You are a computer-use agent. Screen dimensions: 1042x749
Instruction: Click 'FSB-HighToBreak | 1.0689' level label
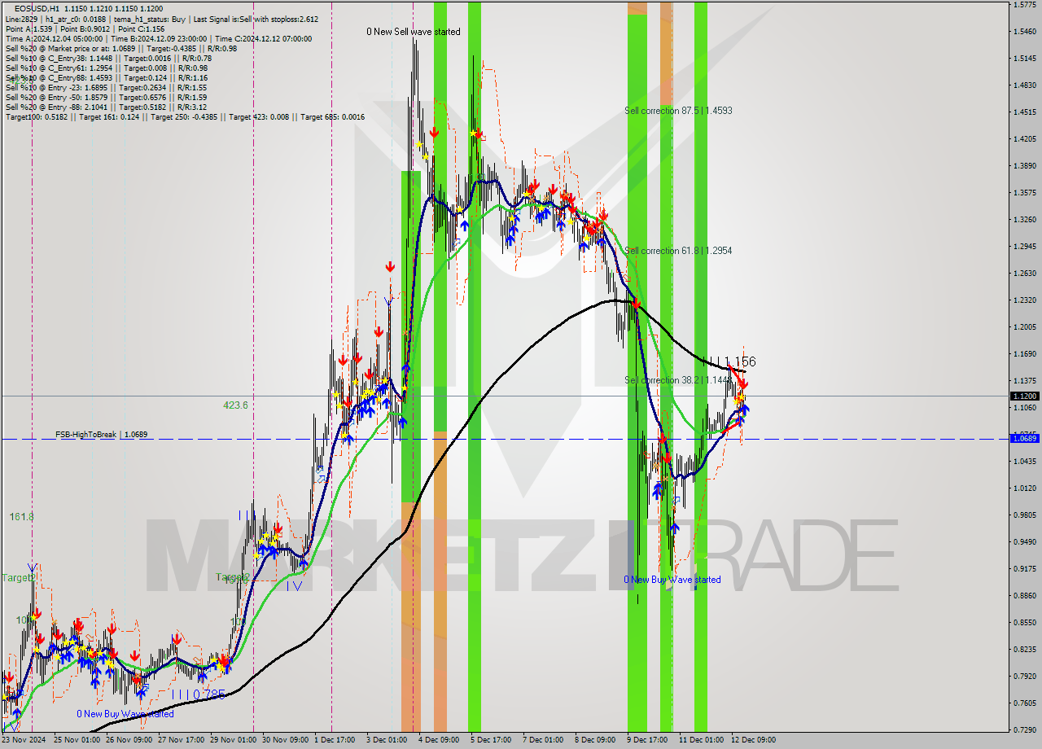[102, 435]
